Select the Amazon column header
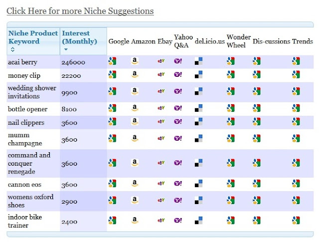Image resolution: width=319 pixels, height=242 pixels. click(x=143, y=41)
